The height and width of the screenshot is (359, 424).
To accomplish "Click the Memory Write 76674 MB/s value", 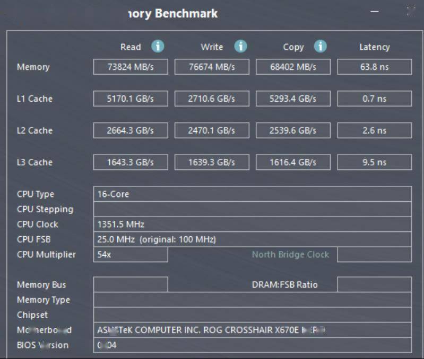I will coord(212,67).
